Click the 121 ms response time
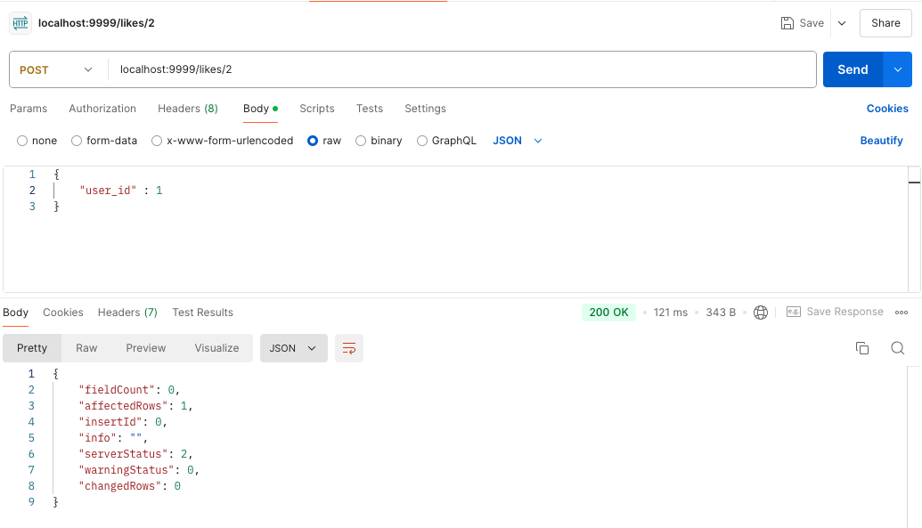 click(x=670, y=313)
